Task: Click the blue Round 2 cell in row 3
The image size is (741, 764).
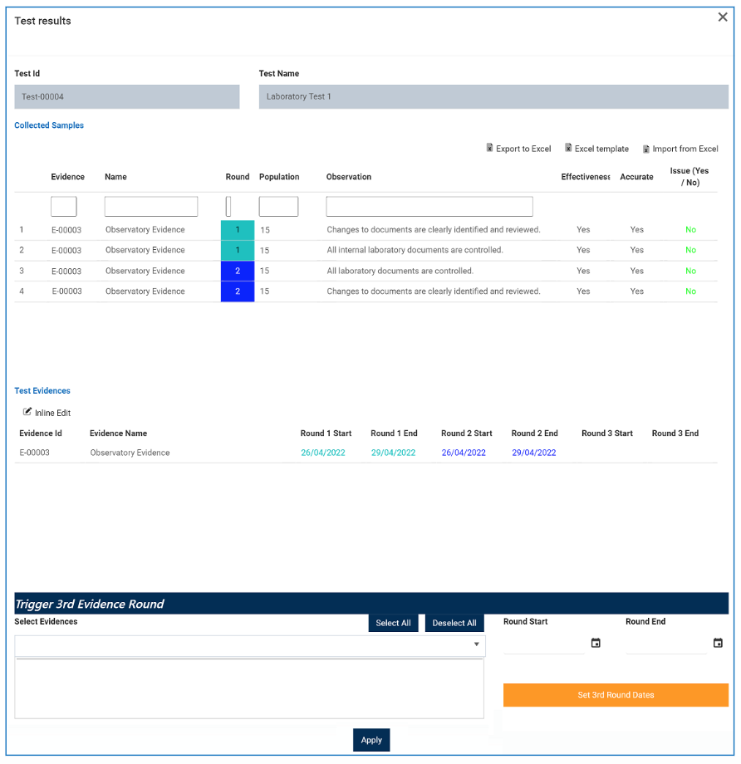Action: coord(238,271)
